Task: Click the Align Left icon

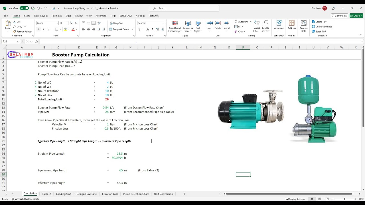Action: click(x=84, y=29)
